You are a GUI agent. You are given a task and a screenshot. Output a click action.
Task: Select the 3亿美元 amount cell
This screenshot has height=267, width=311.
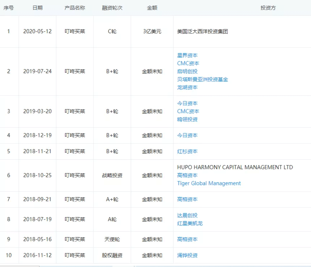point(152,32)
